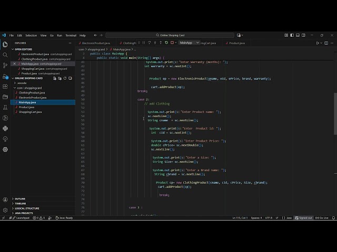Click debug Step Out button
The height and width of the screenshot is (252, 337).
pos(161,43)
